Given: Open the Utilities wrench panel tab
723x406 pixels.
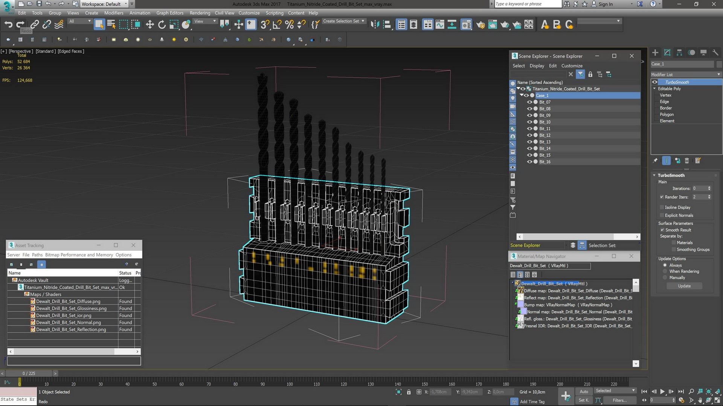Looking at the screenshot, I should 715,53.
